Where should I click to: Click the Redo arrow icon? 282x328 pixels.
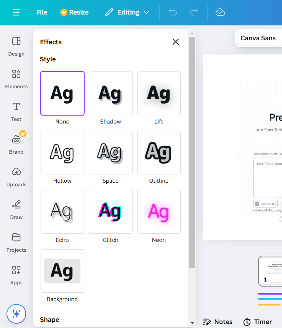(194, 12)
